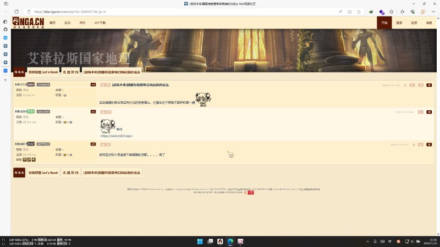The width and height of the screenshot is (440, 247).
Task: Click the vote buttons on post #1
Action: coord(106,112)
